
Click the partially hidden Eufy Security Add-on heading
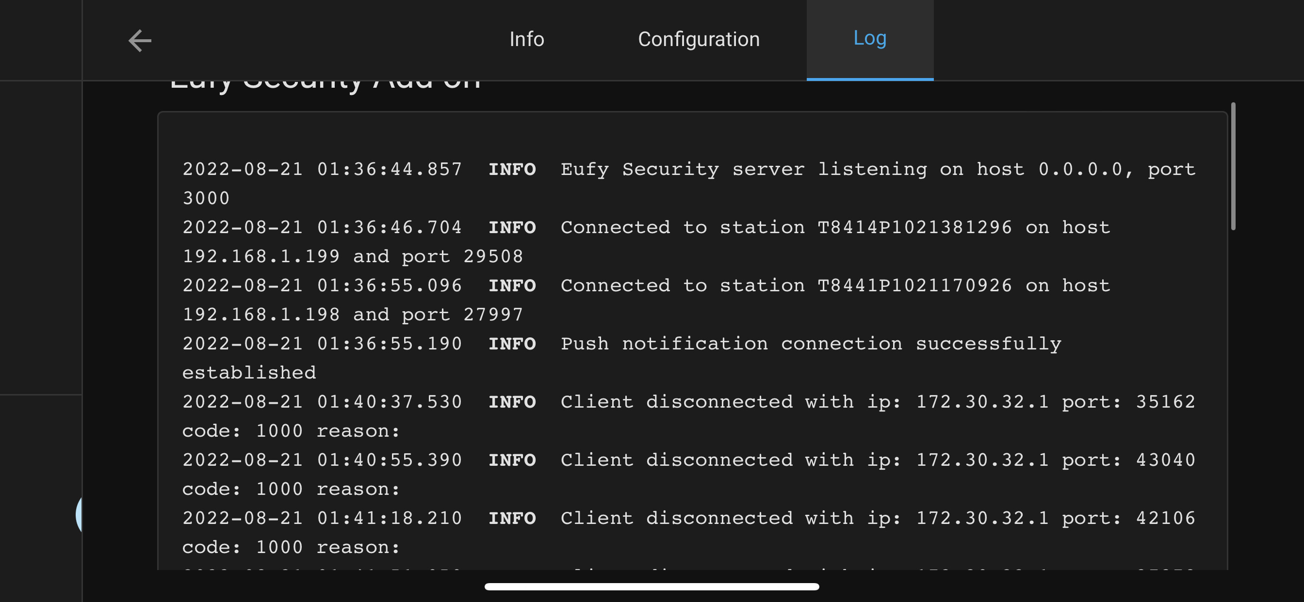coord(325,86)
